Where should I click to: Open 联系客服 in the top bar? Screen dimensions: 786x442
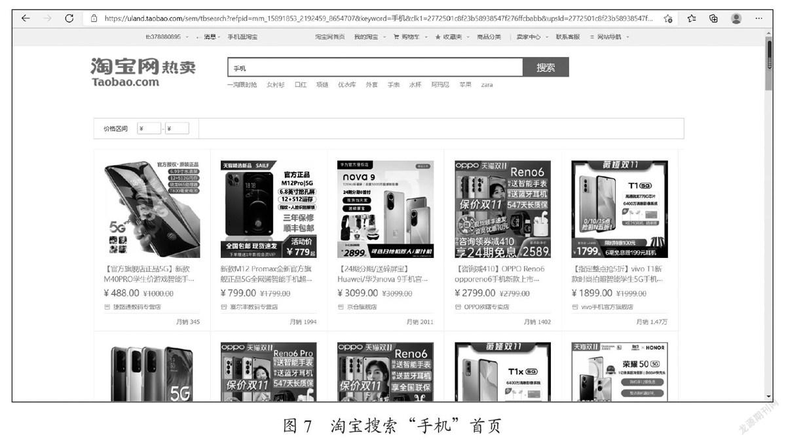click(x=567, y=37)
